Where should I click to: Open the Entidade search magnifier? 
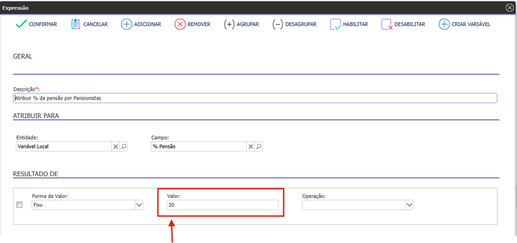pyautogui.click(x=123, y=147)
